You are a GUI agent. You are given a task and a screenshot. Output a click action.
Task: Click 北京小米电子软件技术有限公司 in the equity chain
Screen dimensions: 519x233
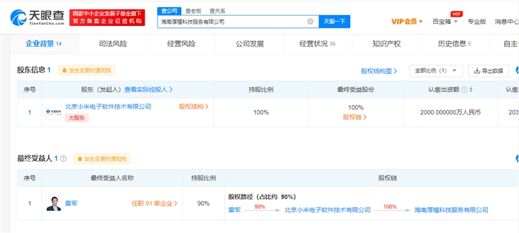pyautogui.click(x=328, y=210)
